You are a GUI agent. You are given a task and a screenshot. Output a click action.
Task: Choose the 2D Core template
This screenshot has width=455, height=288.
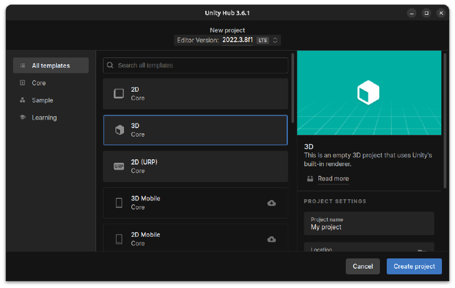pyautogui.click(x=195, y=94)
